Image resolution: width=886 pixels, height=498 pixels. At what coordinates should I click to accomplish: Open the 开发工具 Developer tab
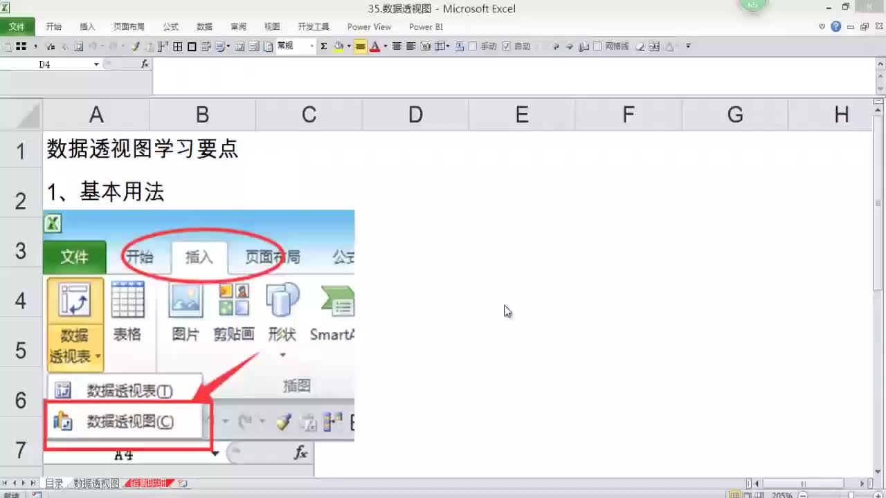point(314,27)
